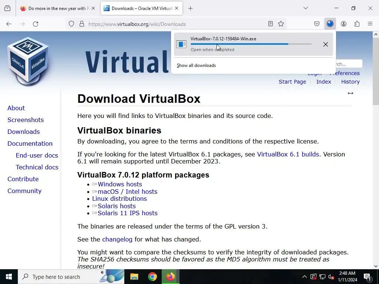Close the 'Do more in the new year' tab
The image size is (379, 284).
pyautogui.click(x=93, y=8)
